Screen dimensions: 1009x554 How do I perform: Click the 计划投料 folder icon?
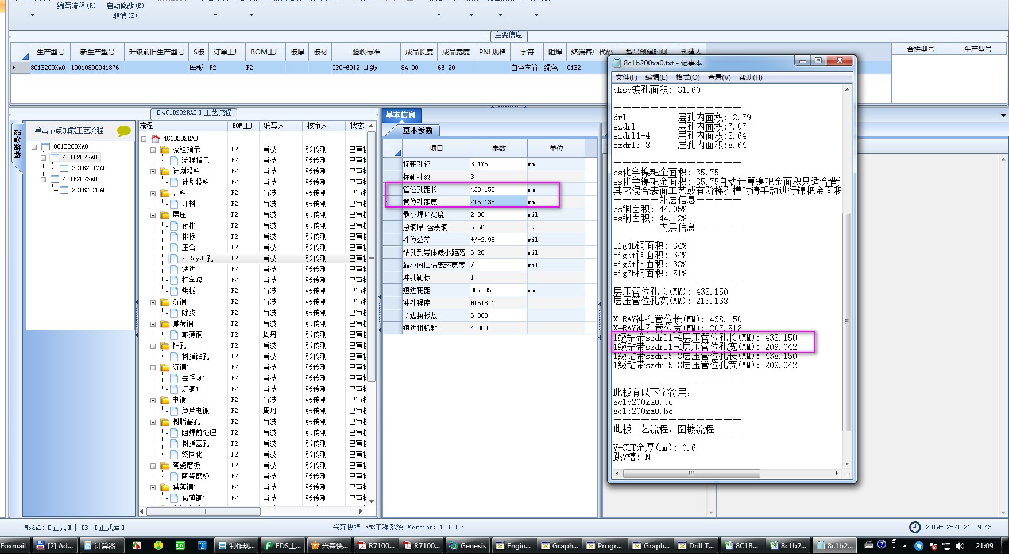165,171
